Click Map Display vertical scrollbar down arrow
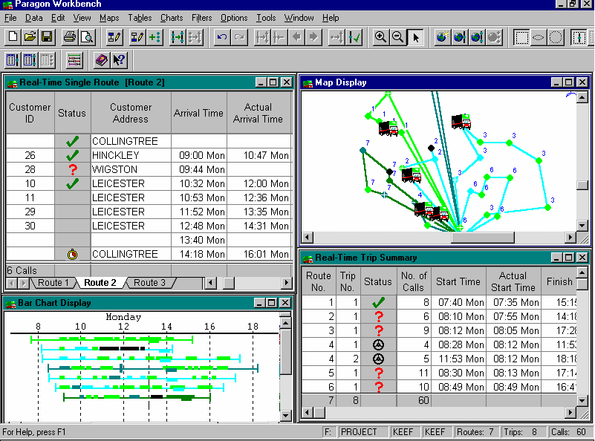 pyautogui.click(x=582, y=226)
